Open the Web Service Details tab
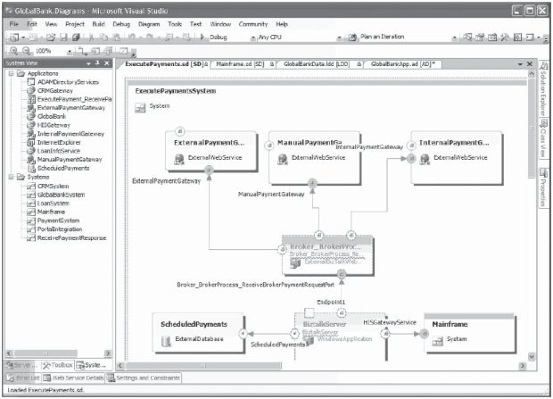 click(74, 378)
